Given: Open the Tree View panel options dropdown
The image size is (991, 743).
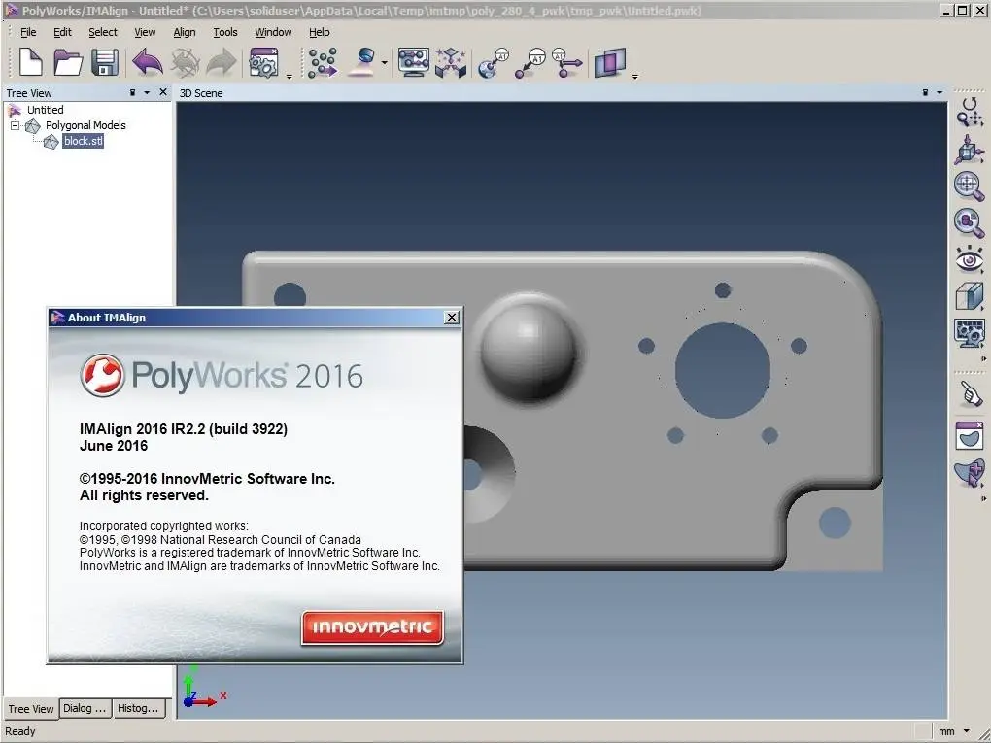Looking at the screenshot, I should pyautogui.click(x=147, y=92).
